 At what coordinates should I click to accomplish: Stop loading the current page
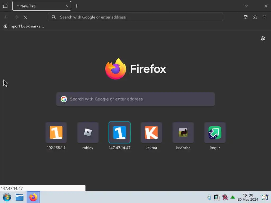(x=25, y=17)
